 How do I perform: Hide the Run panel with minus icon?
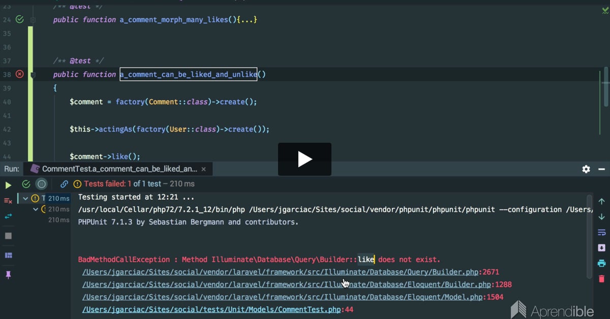coord(602,169)
